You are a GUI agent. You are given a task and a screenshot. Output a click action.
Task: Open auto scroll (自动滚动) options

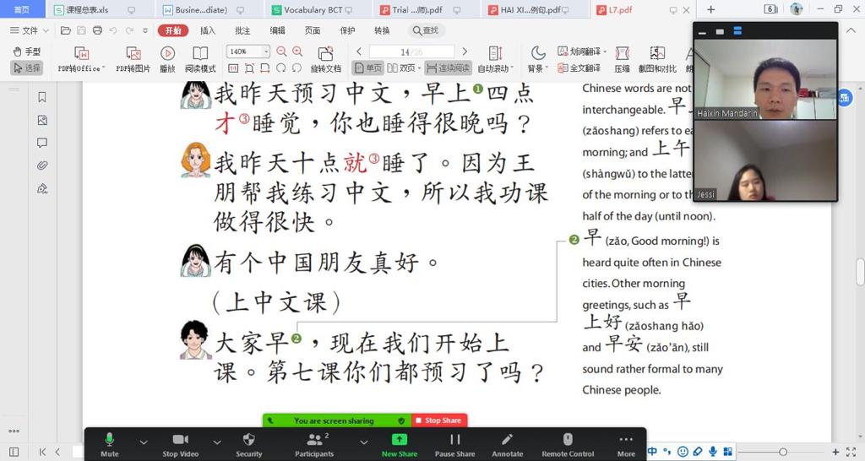point(495,60)
